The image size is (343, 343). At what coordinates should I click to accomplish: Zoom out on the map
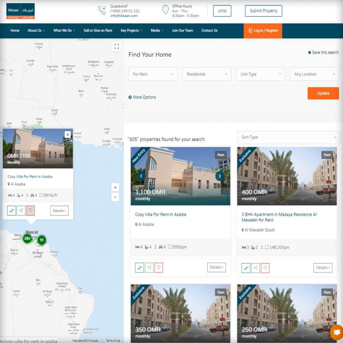[115, 197]
